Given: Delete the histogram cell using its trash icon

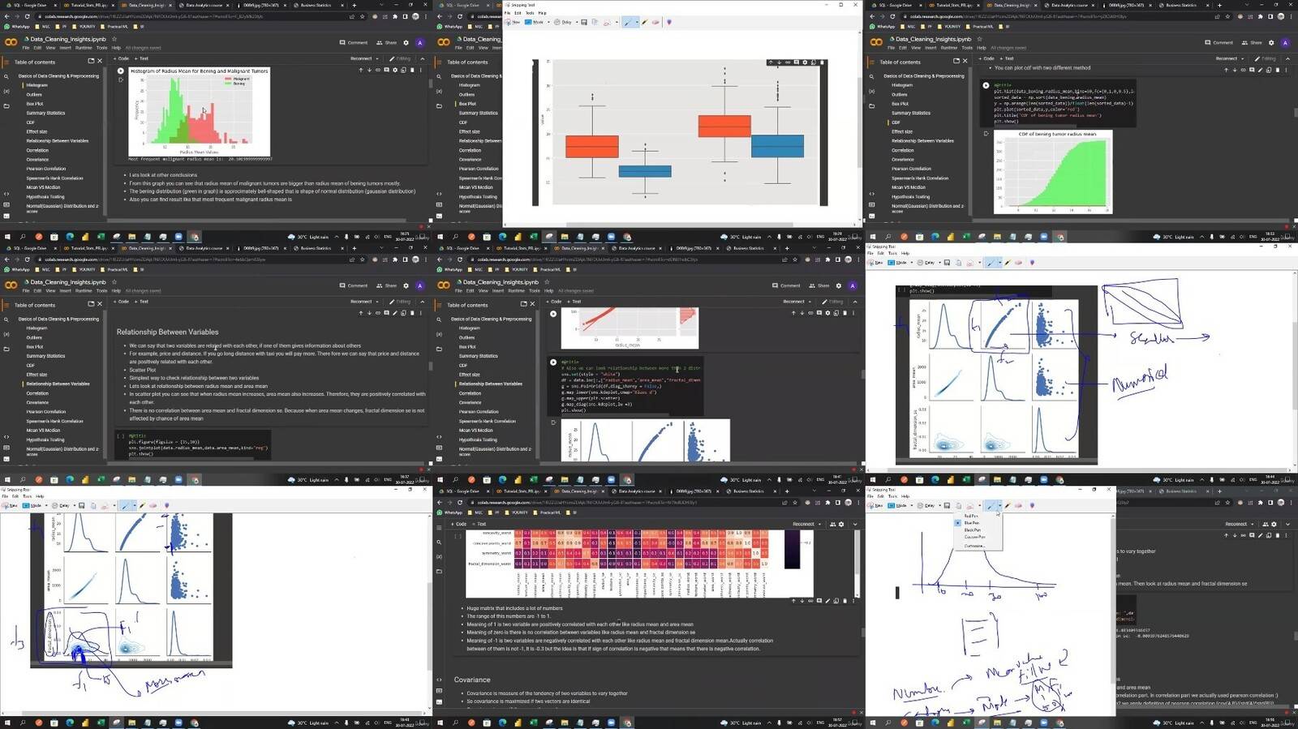Looking at the screenshot, I should (x=411, y=70).
